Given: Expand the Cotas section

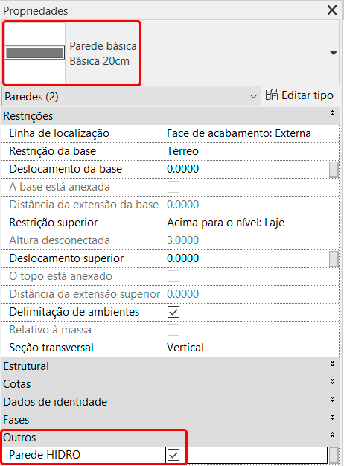Looking at the screenshot, I should (332, 381).
